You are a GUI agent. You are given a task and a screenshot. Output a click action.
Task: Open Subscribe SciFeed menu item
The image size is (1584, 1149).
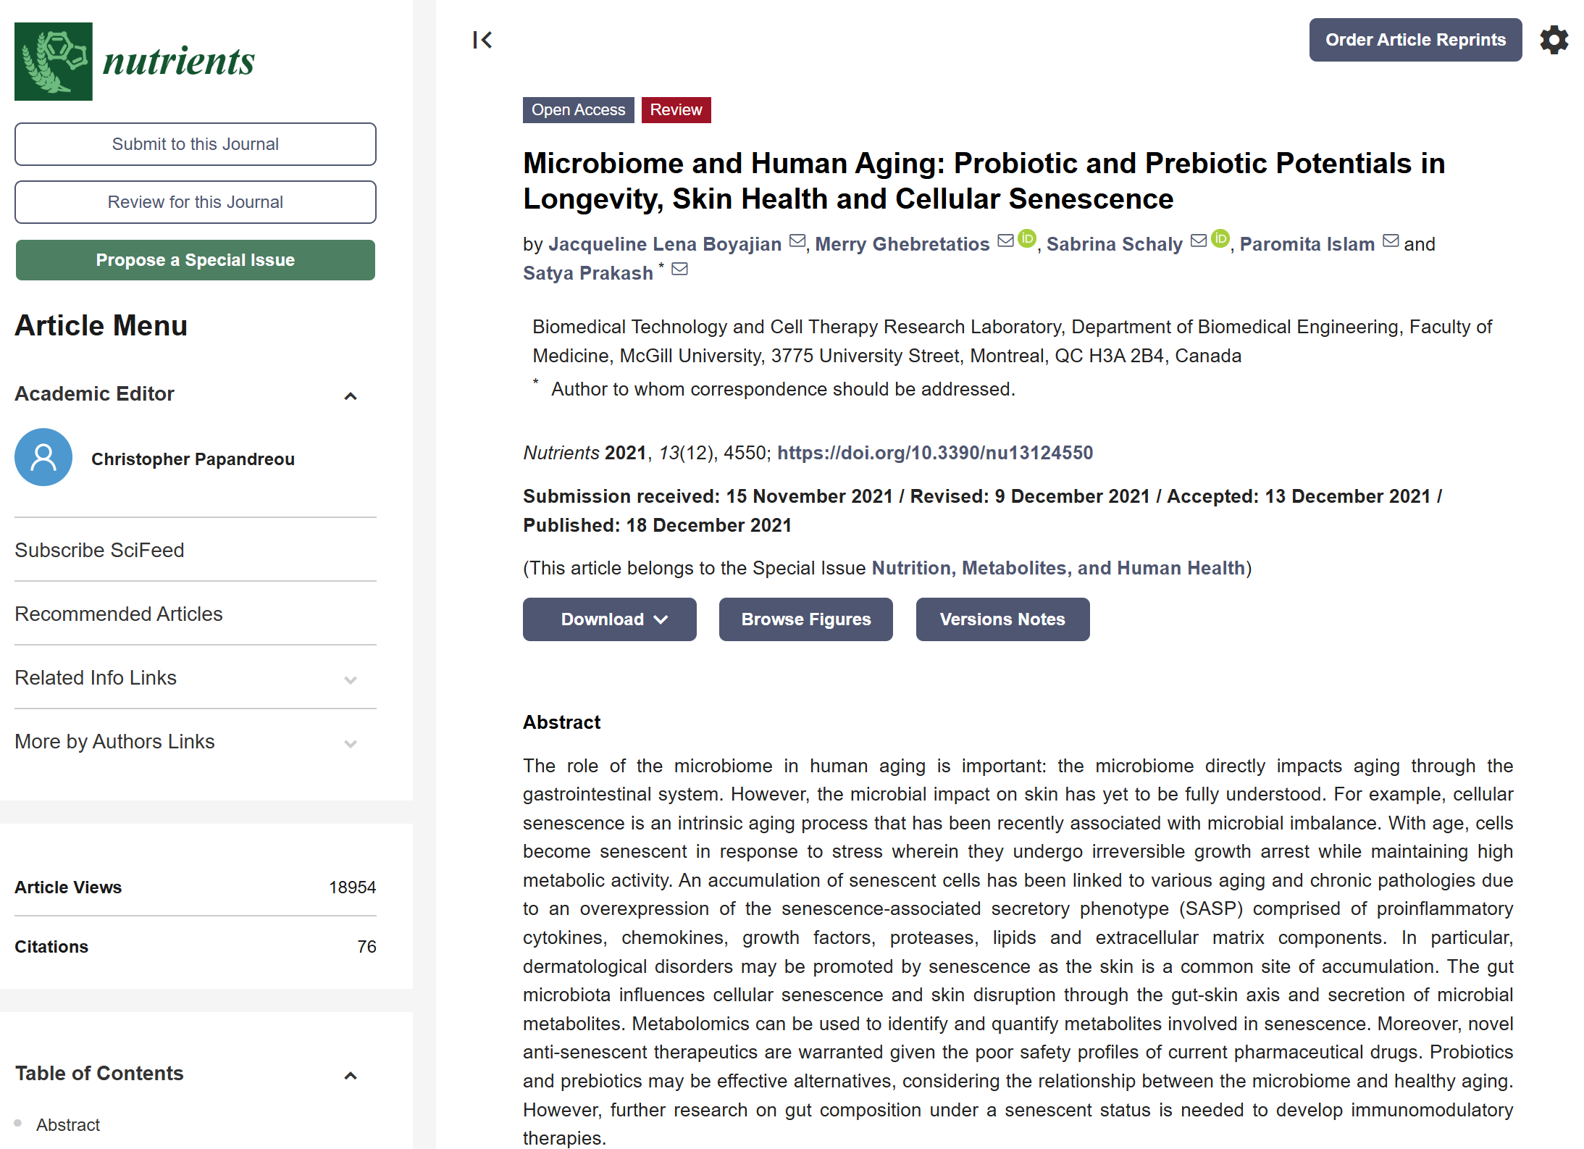pyautogui.click(x=100, y=551)
